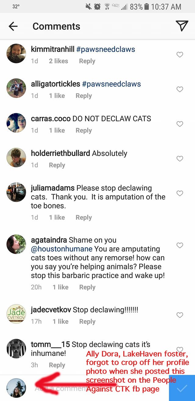View kimmitranhill's profile picture

click(16, 53)
